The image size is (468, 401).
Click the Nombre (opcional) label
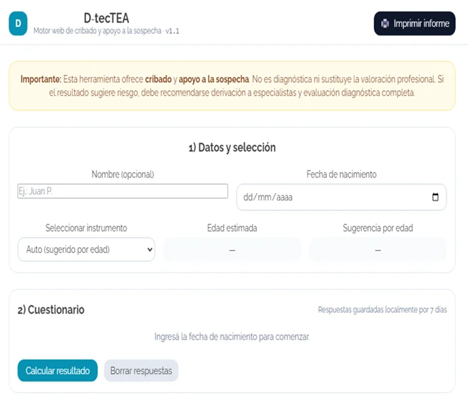click(x=122, y=174)
